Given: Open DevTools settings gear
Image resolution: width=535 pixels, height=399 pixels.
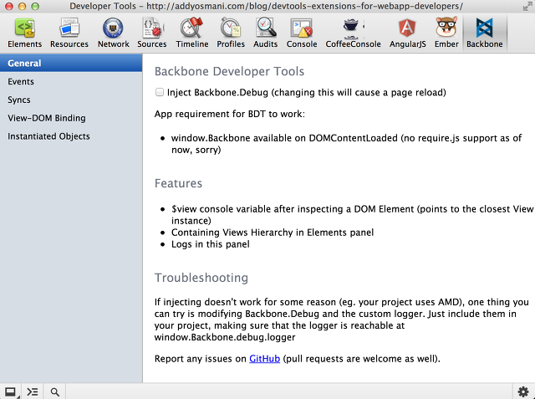Looking at the screenshot, I should click(523, 391).
